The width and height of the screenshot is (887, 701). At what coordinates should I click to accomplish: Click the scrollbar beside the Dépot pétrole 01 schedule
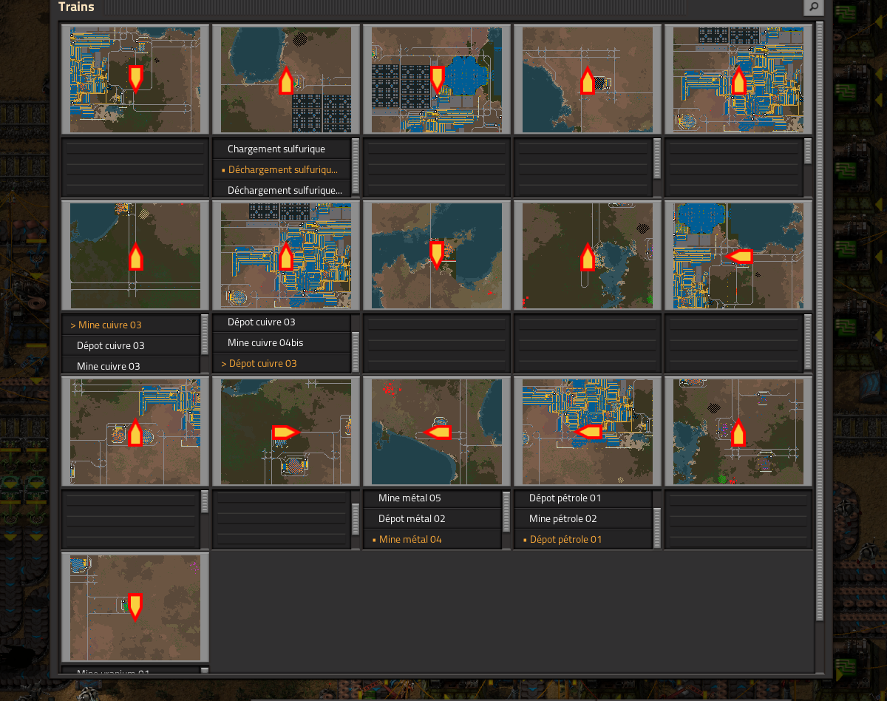(x=657, y=527)
